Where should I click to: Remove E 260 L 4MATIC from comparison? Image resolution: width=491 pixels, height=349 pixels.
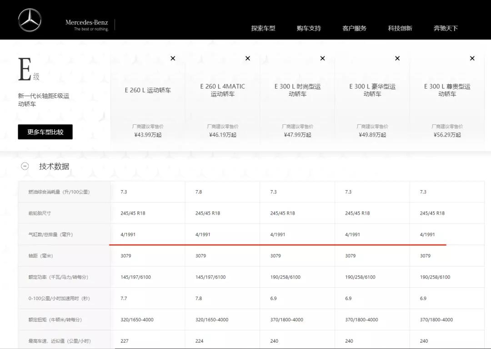[x=248, y=59]
